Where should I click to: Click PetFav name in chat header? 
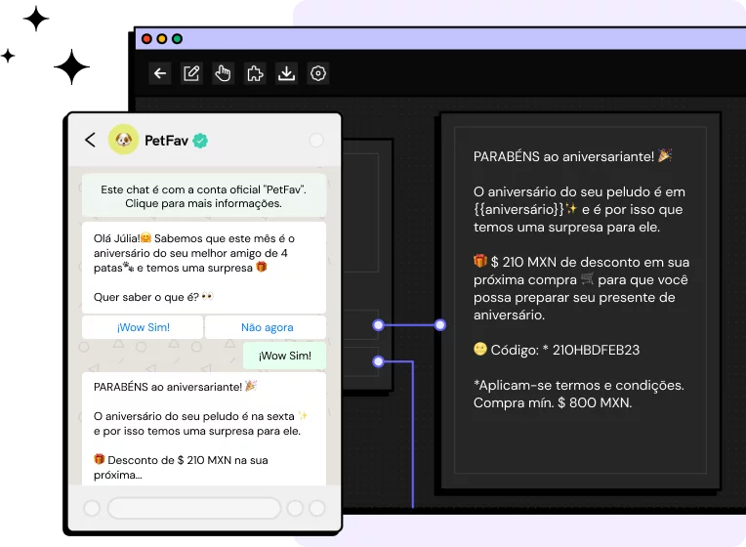click(x=167, y=141)
